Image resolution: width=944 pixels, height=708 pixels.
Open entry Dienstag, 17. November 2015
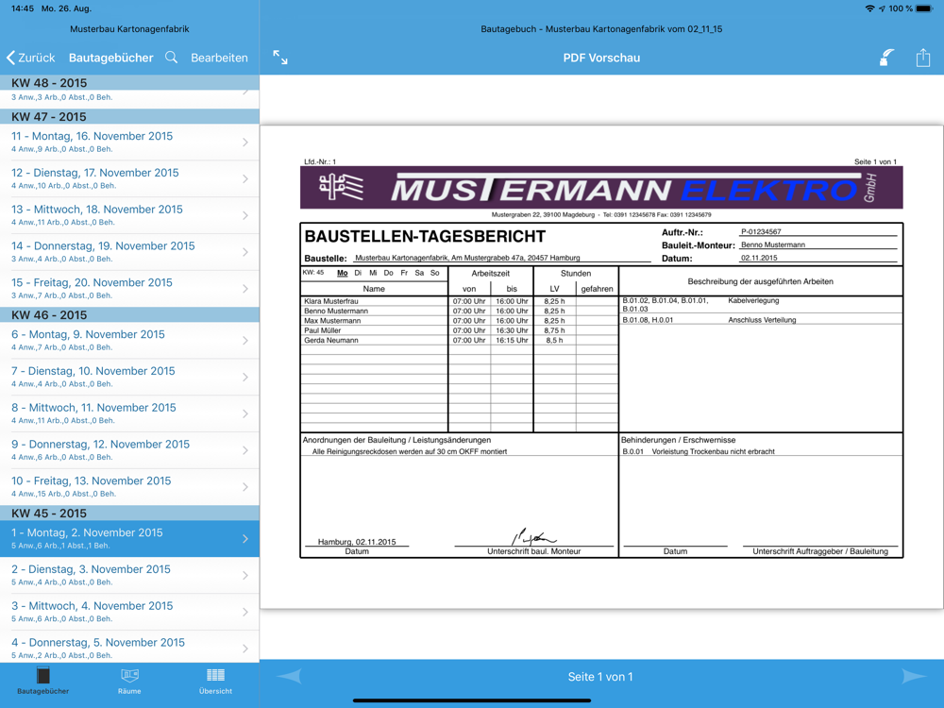129,178
